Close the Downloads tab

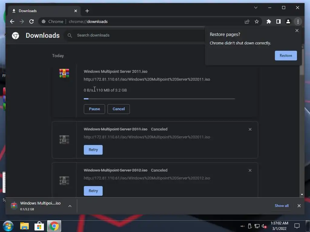point(75,11)
